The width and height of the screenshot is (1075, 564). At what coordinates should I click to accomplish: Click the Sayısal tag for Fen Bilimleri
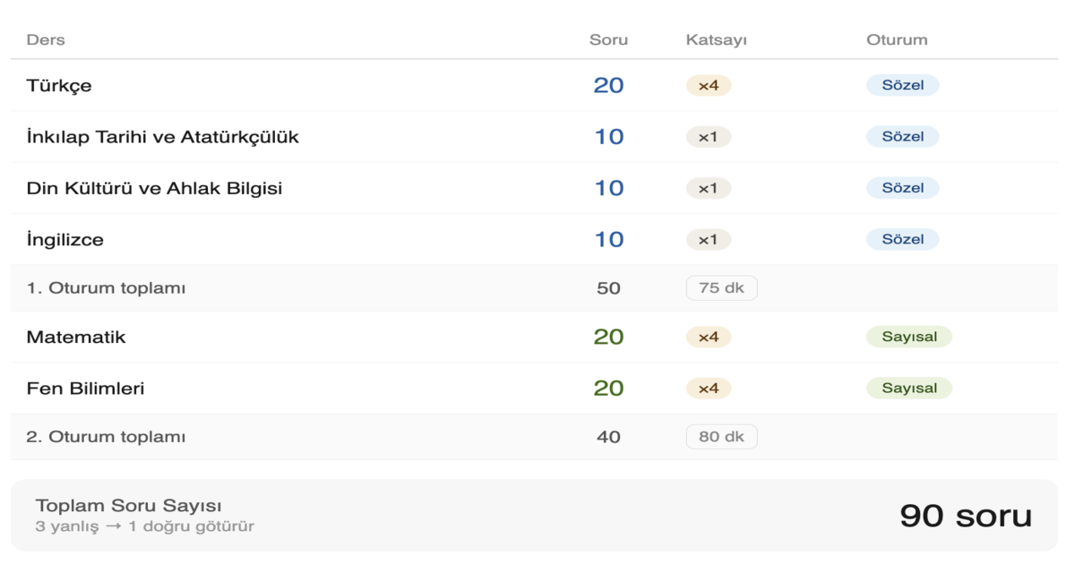tap(909, 389)
